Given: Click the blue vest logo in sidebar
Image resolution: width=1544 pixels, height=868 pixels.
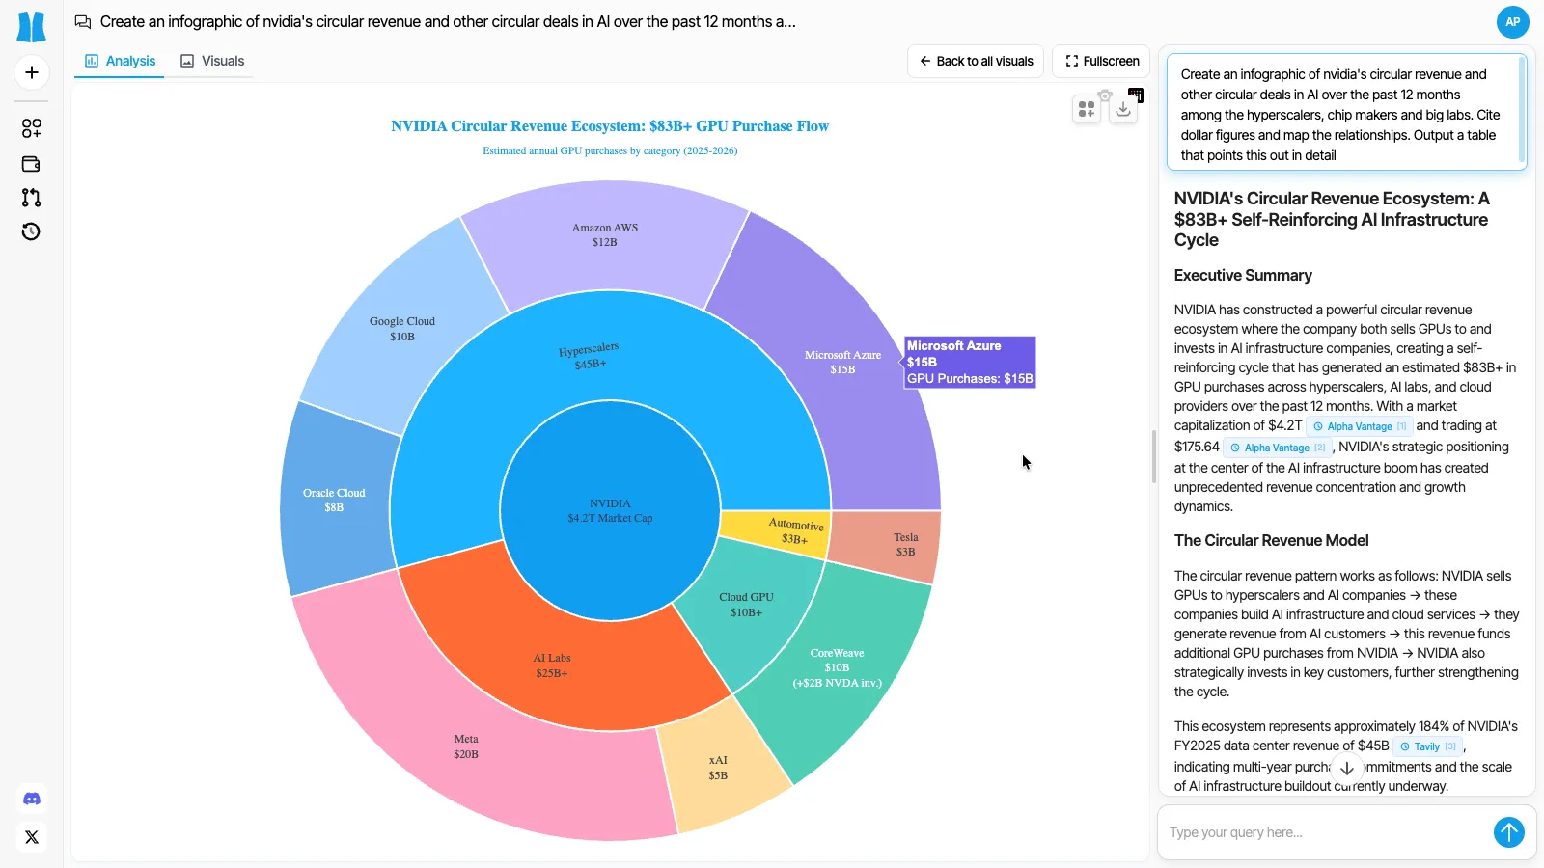Looking at the screenshot, I should click(x=31, y=26).
